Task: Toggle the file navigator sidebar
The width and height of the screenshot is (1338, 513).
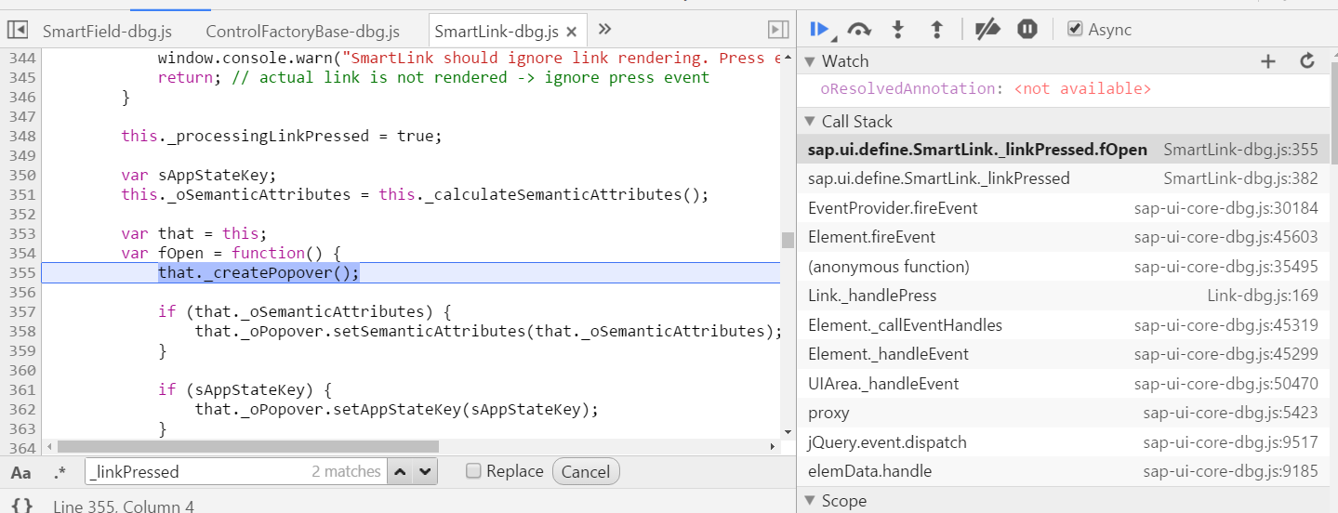Action: pos(17,31)
